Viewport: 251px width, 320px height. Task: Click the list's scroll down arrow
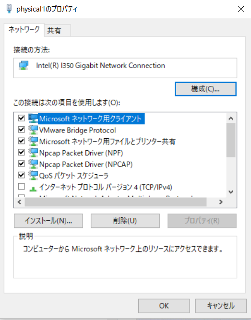(x=231, y=192)
